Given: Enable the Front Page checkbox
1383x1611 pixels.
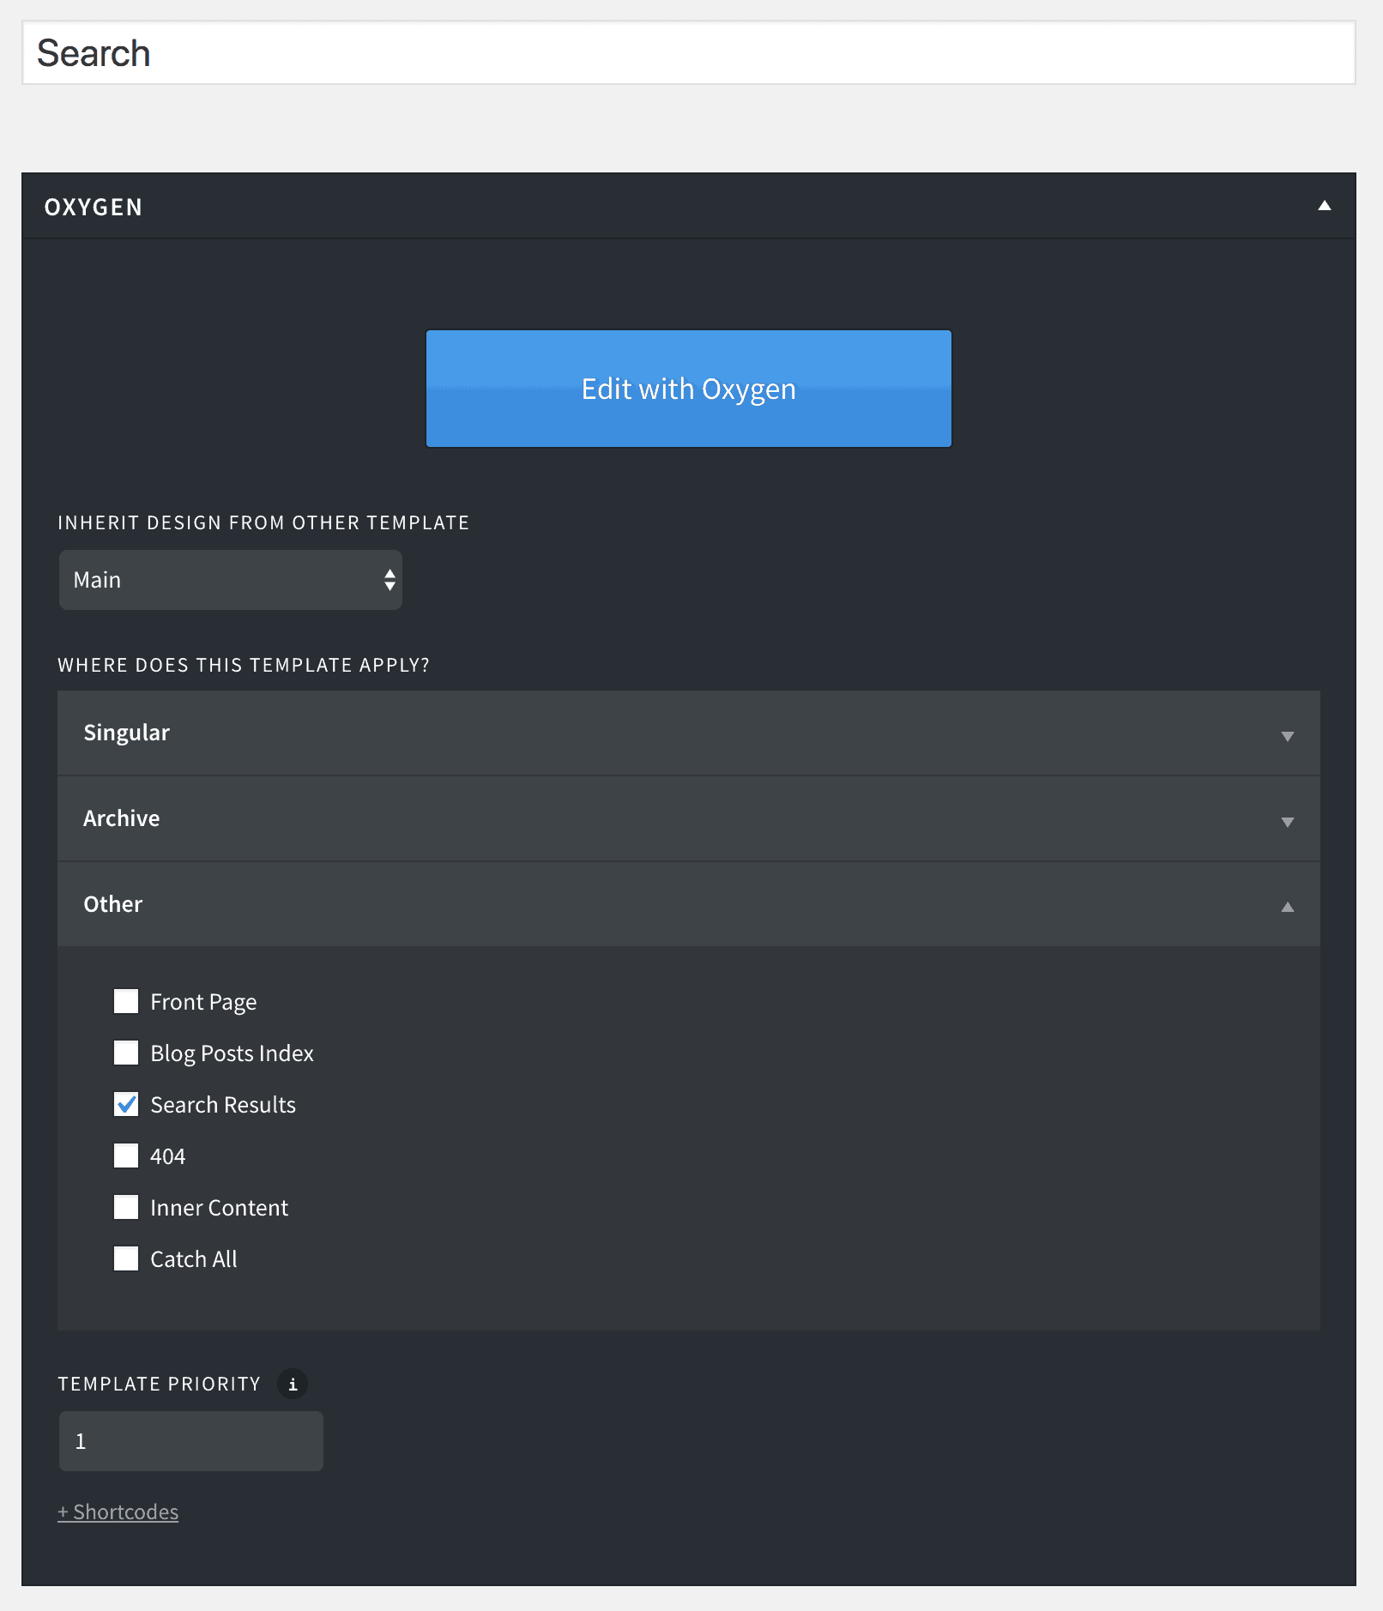Looking at the screenshot, I should tap(126, 1001).
